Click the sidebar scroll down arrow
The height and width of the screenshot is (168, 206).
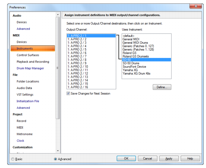coord(58,151)
